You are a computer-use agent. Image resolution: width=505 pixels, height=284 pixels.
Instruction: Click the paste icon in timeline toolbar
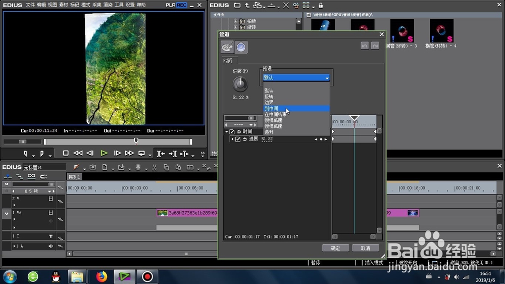[x=178, y=167]
